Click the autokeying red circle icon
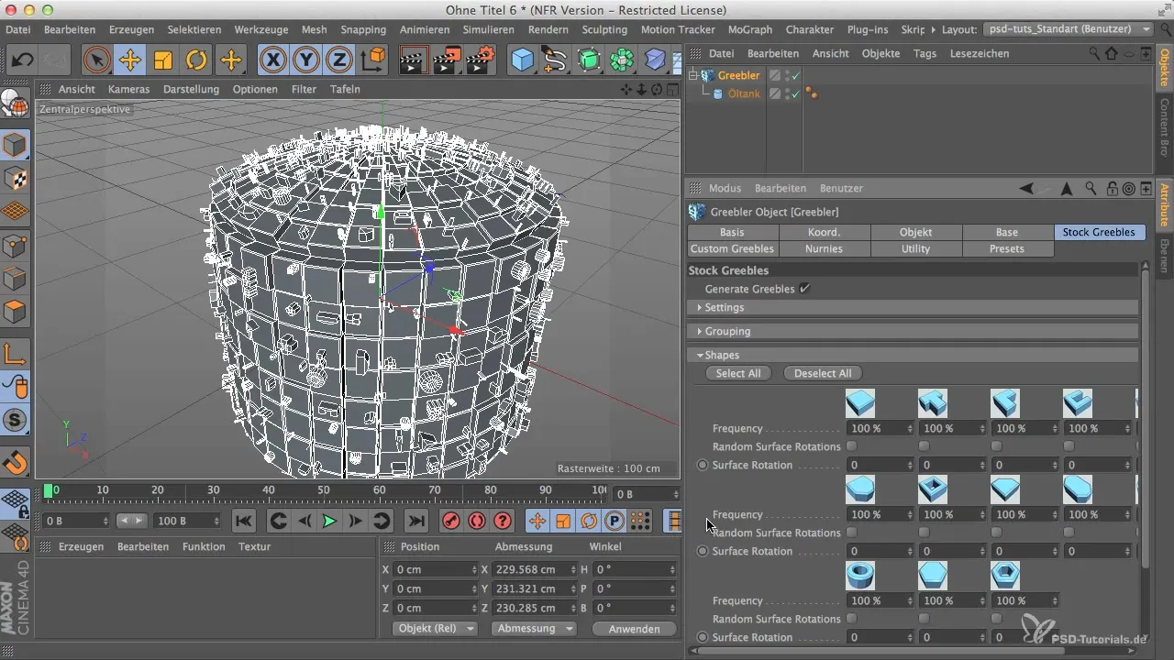Screen dimensions: 1174x660 point(476,521)
